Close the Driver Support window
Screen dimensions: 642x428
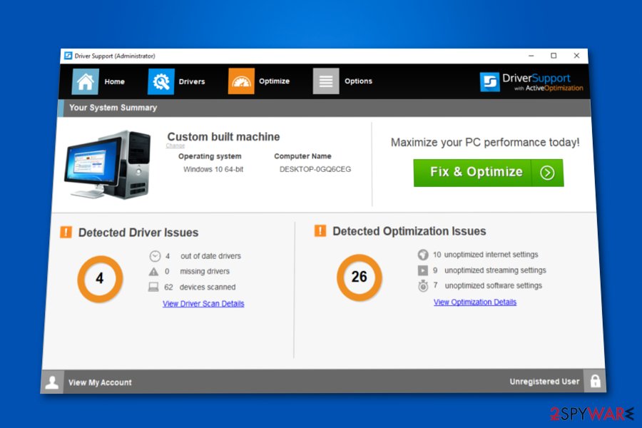(576, 56)
